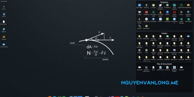
Task: Launch the UltraViewer icon
Action: [153, 20]
